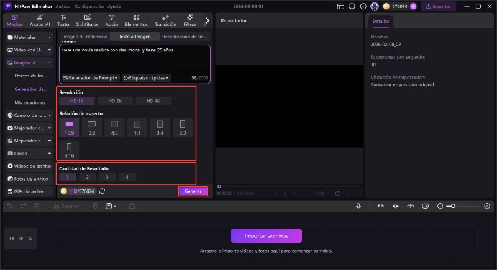Click the zoom out minus icon in timeline
Screen dimensions: 497x270
440,206
